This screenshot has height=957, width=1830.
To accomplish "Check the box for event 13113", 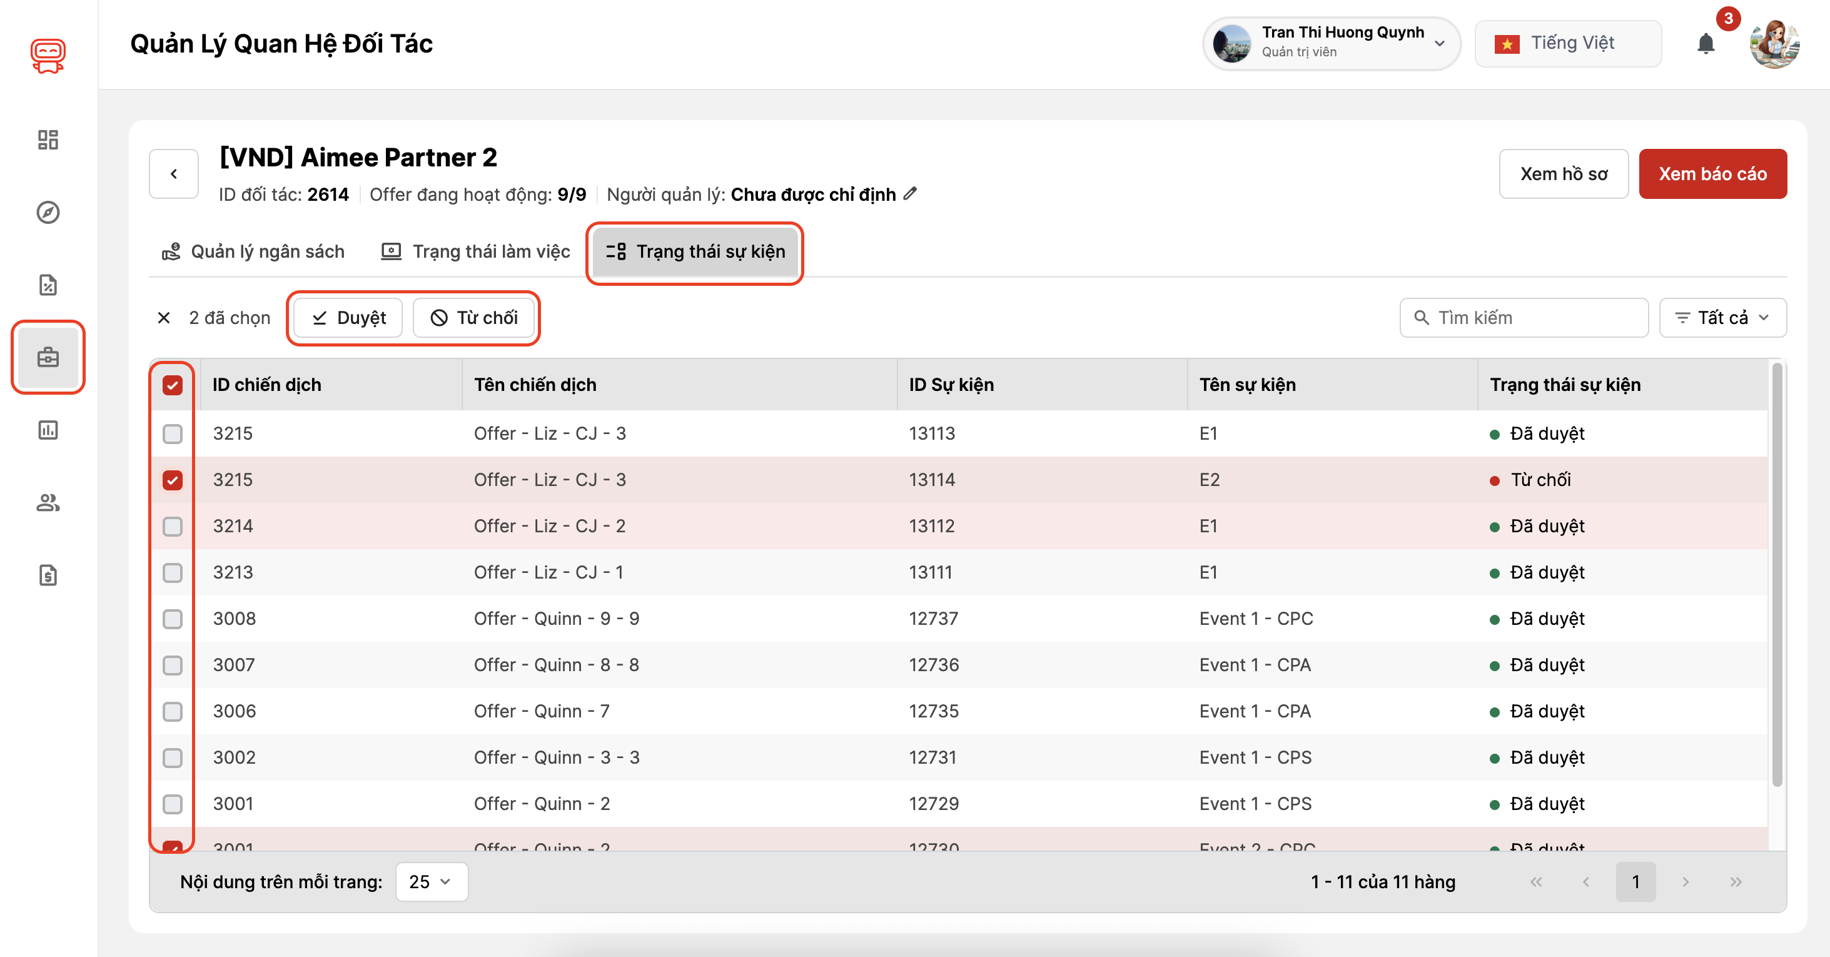I will 173,433.
